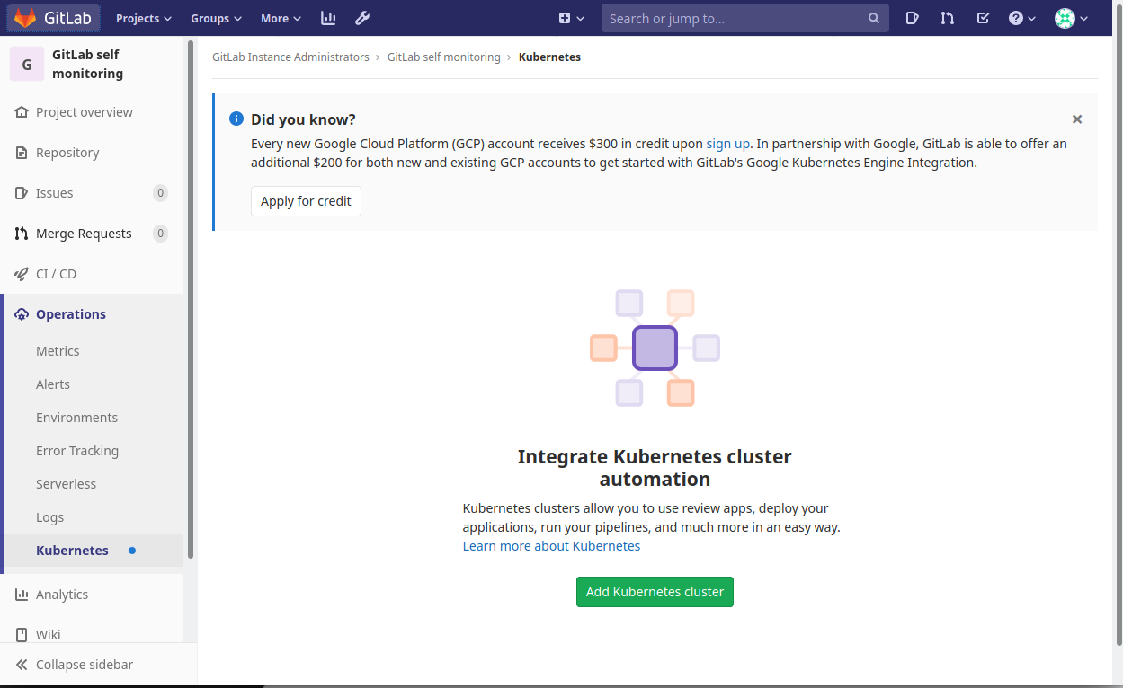The width and height of the screenshot is (1123, 688).
Task: Click the search magnifier icon
Action: (x=874, y=18)
